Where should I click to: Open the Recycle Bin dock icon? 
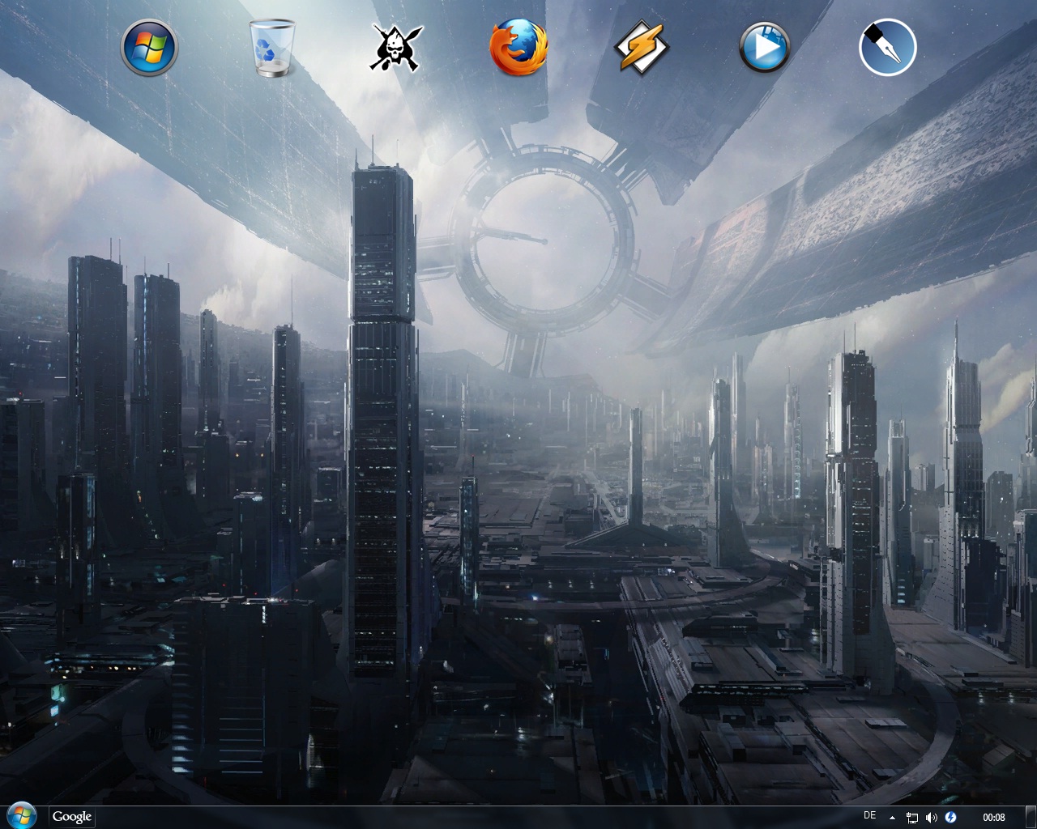point(272,48)
